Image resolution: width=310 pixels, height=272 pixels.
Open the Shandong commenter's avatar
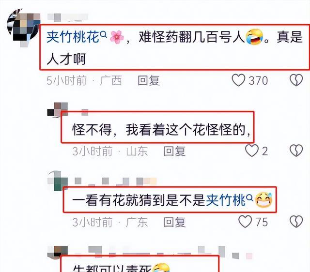[x=58, y=110]
